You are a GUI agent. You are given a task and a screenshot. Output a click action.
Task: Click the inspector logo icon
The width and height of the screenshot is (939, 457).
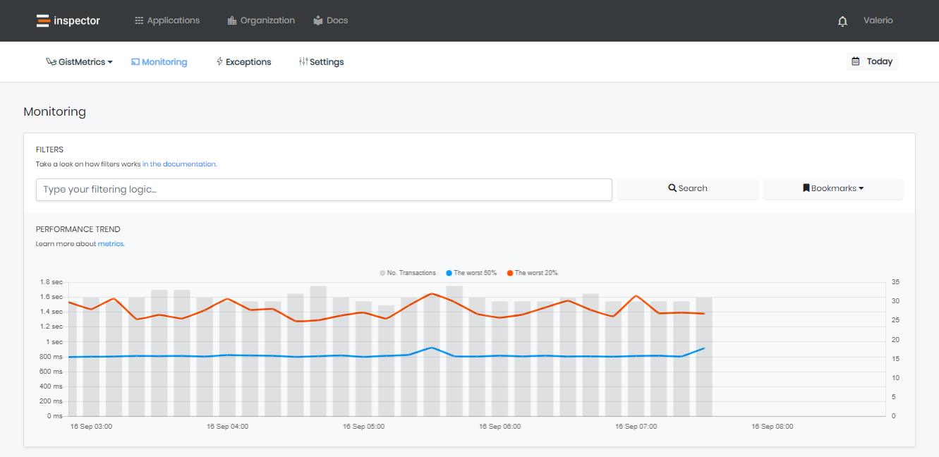pos(43,20)
